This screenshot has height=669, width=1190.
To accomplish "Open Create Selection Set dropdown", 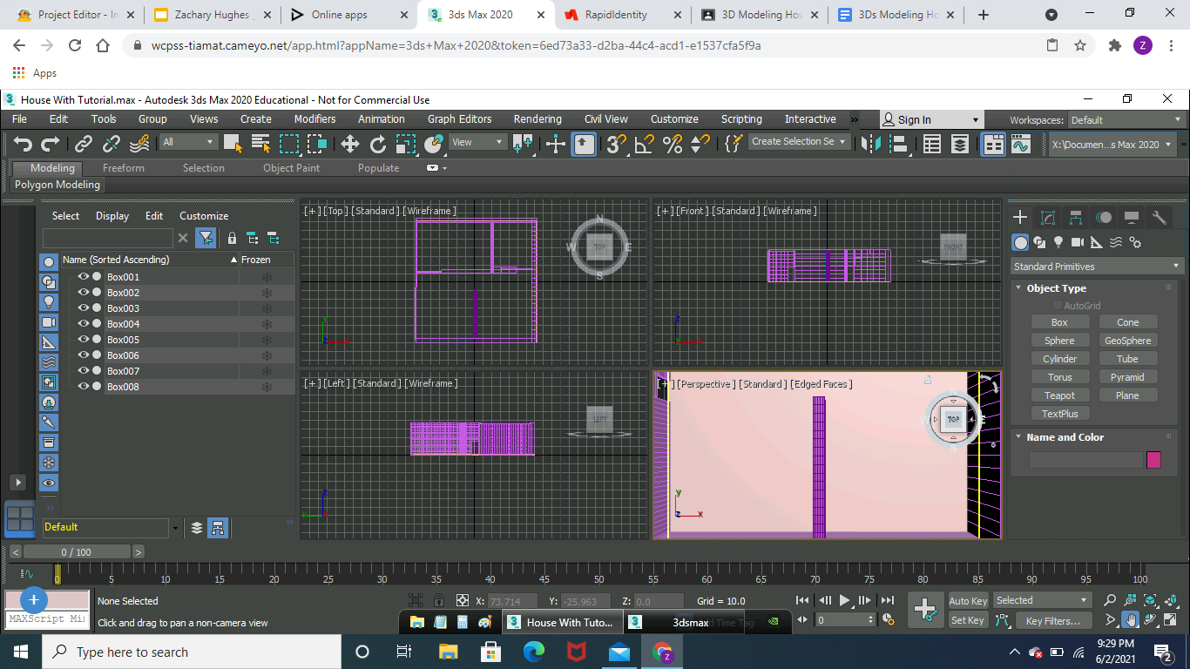I will (x=799, y=141).
